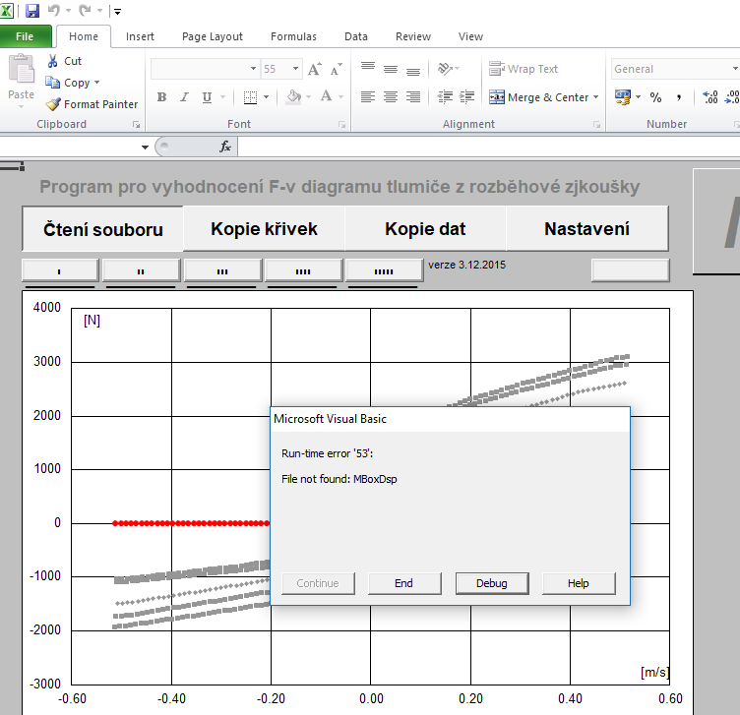The height and width of the screenshot is (715, 740).
Task: Click the Center text alignment icon
Action: pos(391,97)
